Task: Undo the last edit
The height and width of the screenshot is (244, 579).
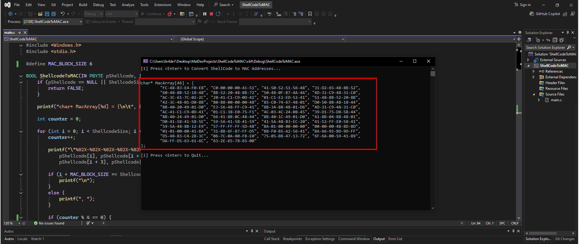Action: (62, 14)
